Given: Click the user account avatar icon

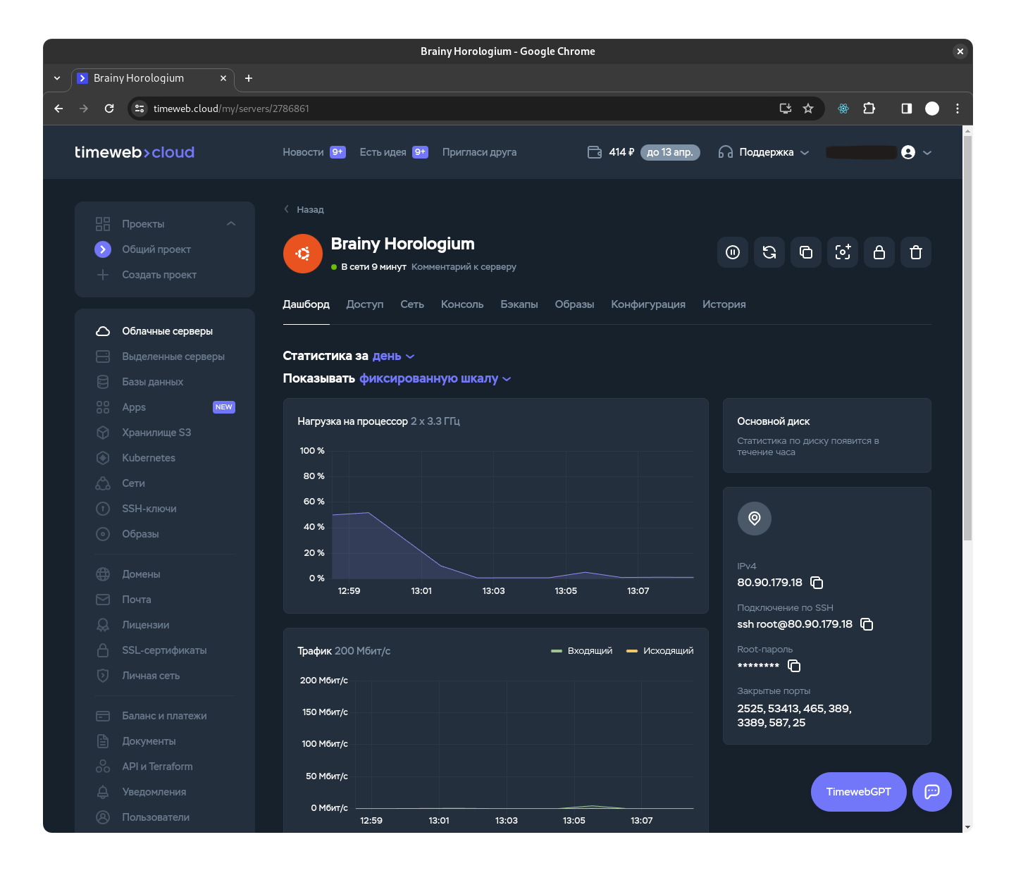Looking at the screenshot, I should click(x=908, y=152).
